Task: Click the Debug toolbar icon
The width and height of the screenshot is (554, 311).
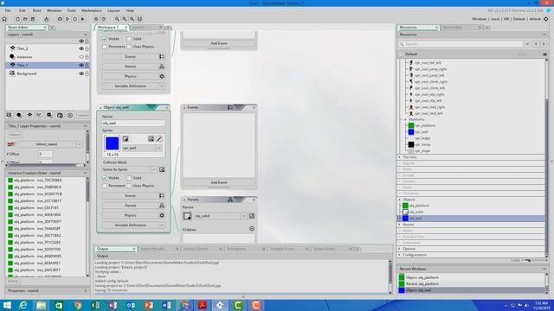Action: pyautogui.click(x=60, y=19)
